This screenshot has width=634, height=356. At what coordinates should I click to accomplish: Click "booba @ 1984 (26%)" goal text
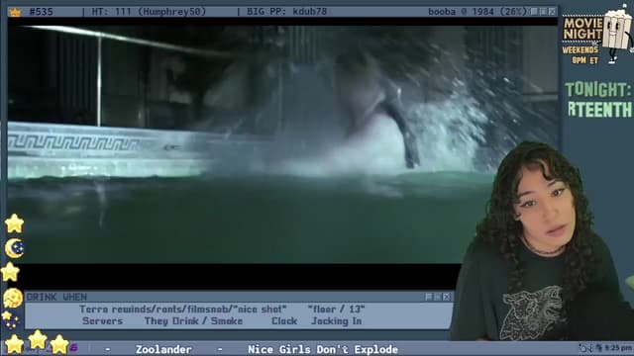tap(477, 12)
